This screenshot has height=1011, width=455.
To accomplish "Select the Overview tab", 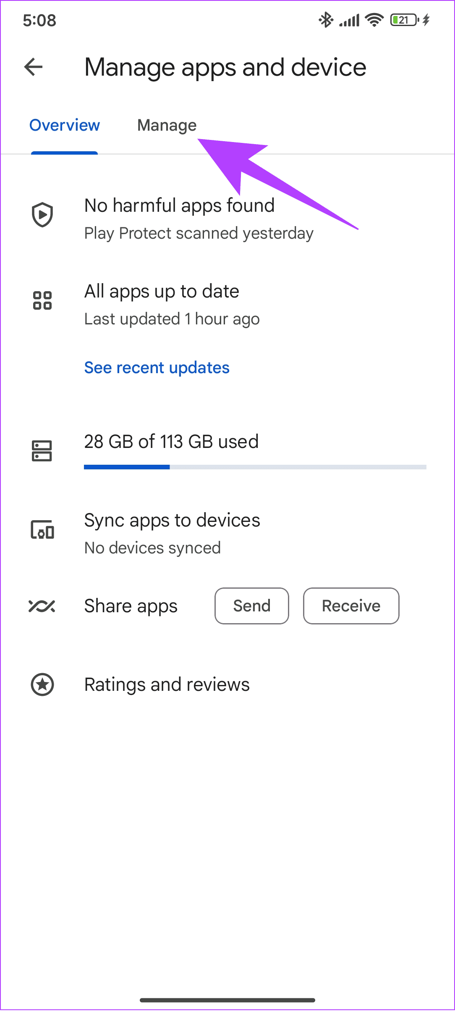I will pyautogui.click(x=65, y=125).
